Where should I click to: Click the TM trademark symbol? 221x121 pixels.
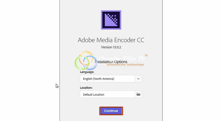[x=146, y=55]
